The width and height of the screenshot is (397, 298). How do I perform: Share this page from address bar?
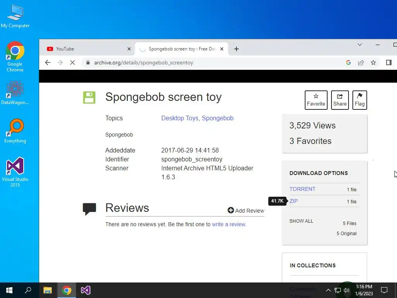361,62
